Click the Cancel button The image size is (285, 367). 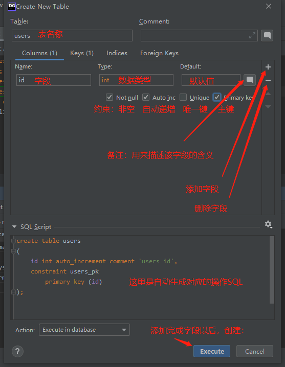tap(255, 351)
